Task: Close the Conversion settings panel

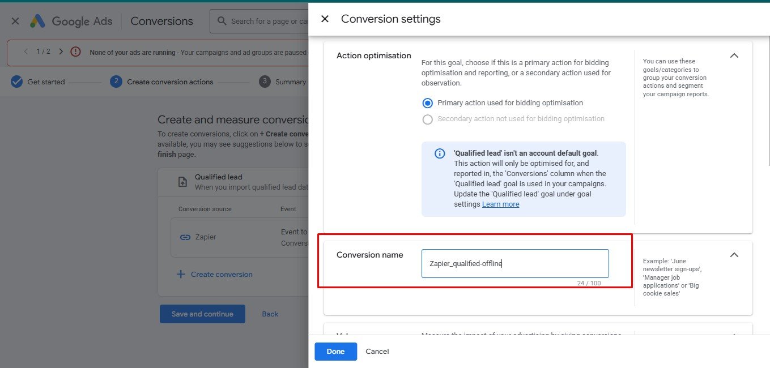Action: point(325,19)
